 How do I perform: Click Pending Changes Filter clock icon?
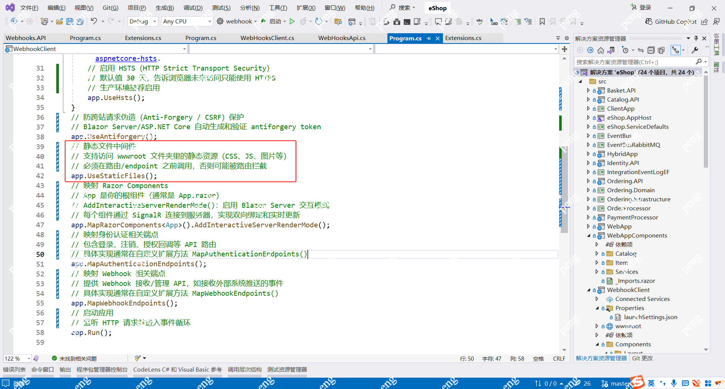tap(625, 50)
